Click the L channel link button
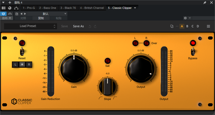The image size is (215, 115). [x=15, y=64]
